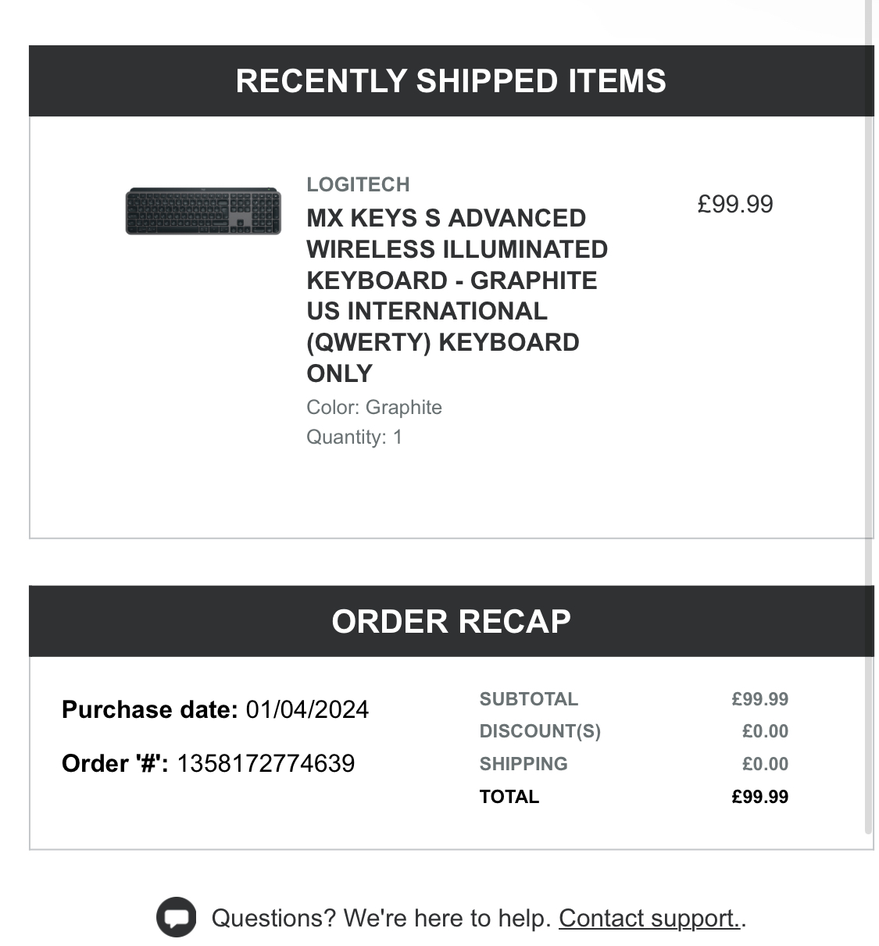The height and width of the screenshot is (946, 879).
Task: Click the Order Recap header bar
Action: click(x=452, y=621)
